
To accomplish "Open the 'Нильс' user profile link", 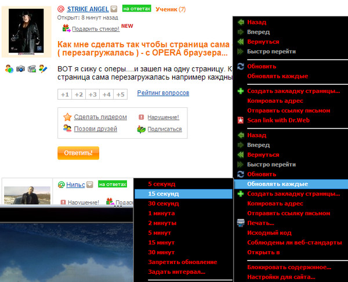I will (75, 185).
